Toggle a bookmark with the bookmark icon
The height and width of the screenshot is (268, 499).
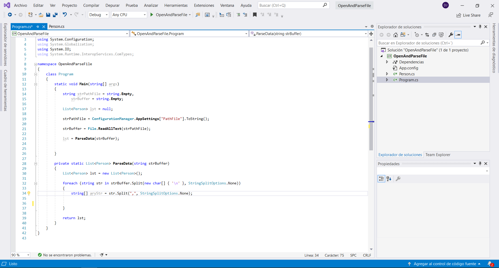[255, 15]
